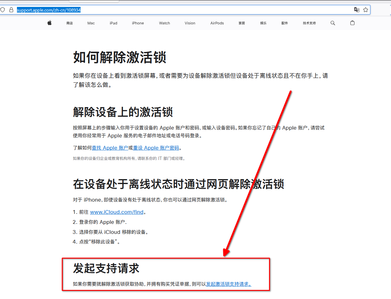Screen dimensions: 391x299
Task: Click the Apple logo in the navigation bar
Action: 50,23
